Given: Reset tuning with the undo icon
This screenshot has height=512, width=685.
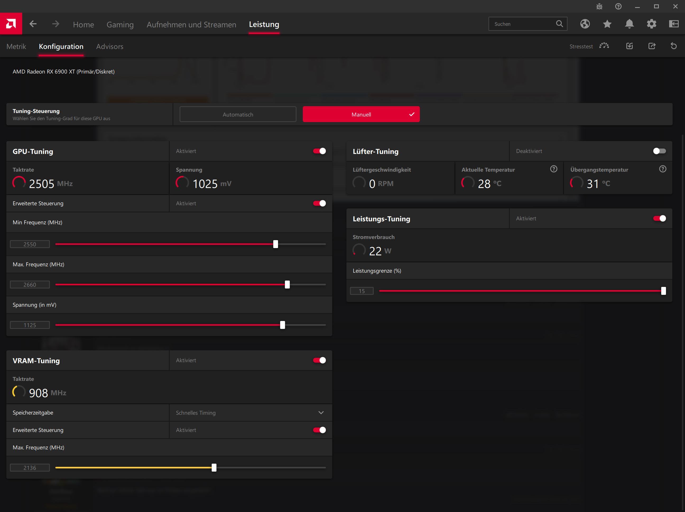Looking at the screenshot, I should [674, 46].
